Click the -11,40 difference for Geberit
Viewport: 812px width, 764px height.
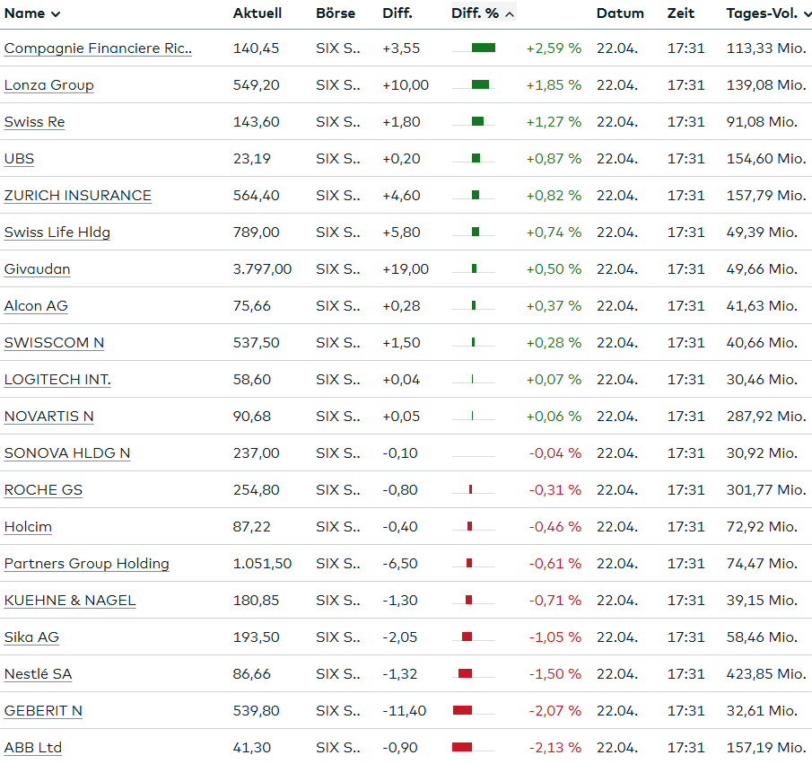click(x=405, y=711)
